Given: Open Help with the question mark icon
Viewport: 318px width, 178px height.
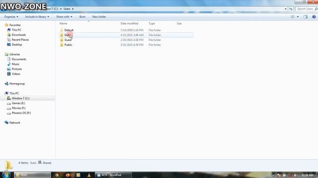Looking at the screenshot, I should 314,17.
